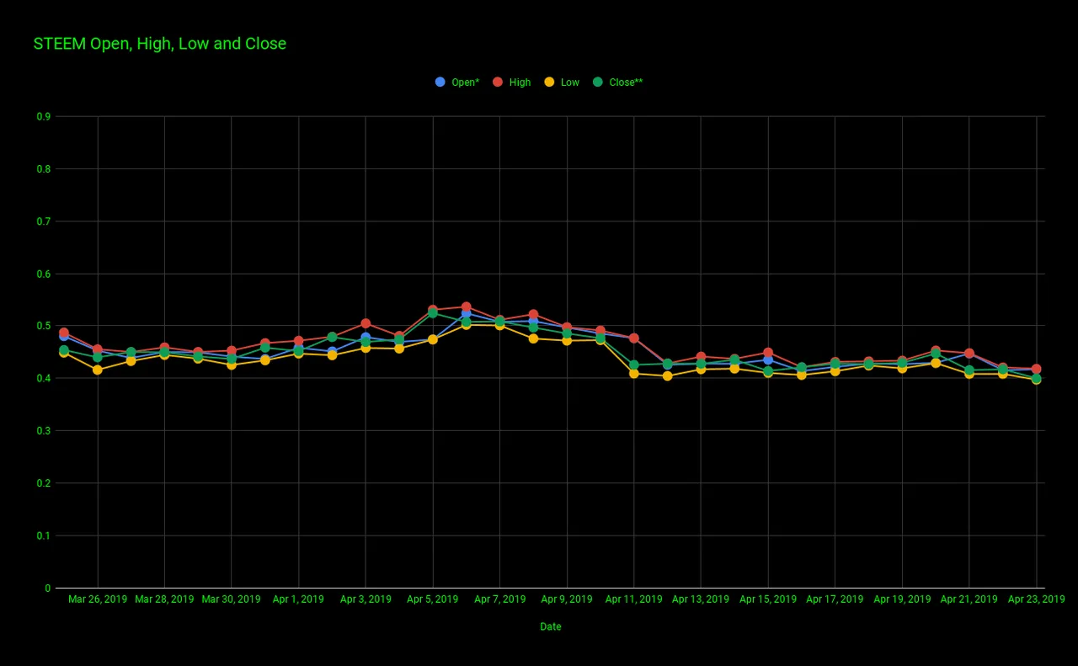Click the red High data point on Apr 15
Viewport: 1078px width, 666px height.
point(768,353)
